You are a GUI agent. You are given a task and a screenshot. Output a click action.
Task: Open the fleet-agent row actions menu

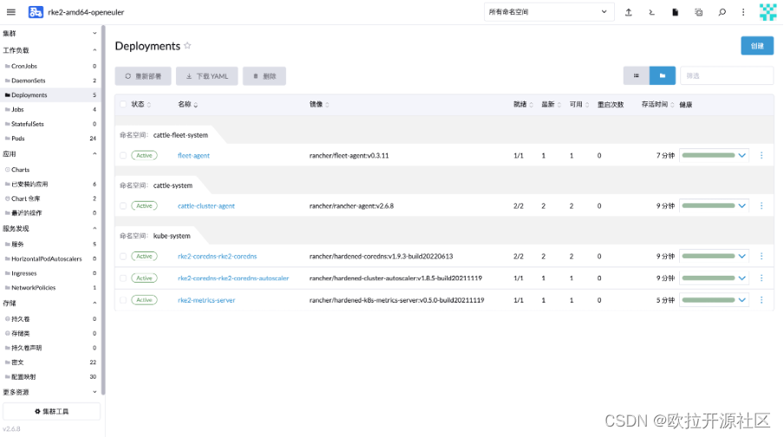click(x=761, y=155)
